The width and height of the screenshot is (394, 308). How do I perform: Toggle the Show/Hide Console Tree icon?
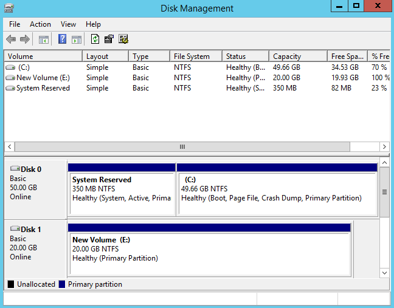pos(44,39)
